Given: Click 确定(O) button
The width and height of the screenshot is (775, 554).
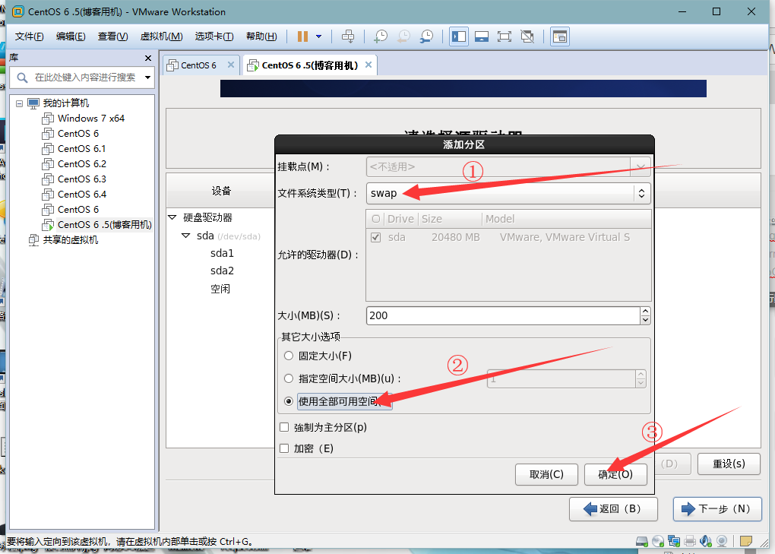Looking at the screenshot, I should (x=615, y=474).
